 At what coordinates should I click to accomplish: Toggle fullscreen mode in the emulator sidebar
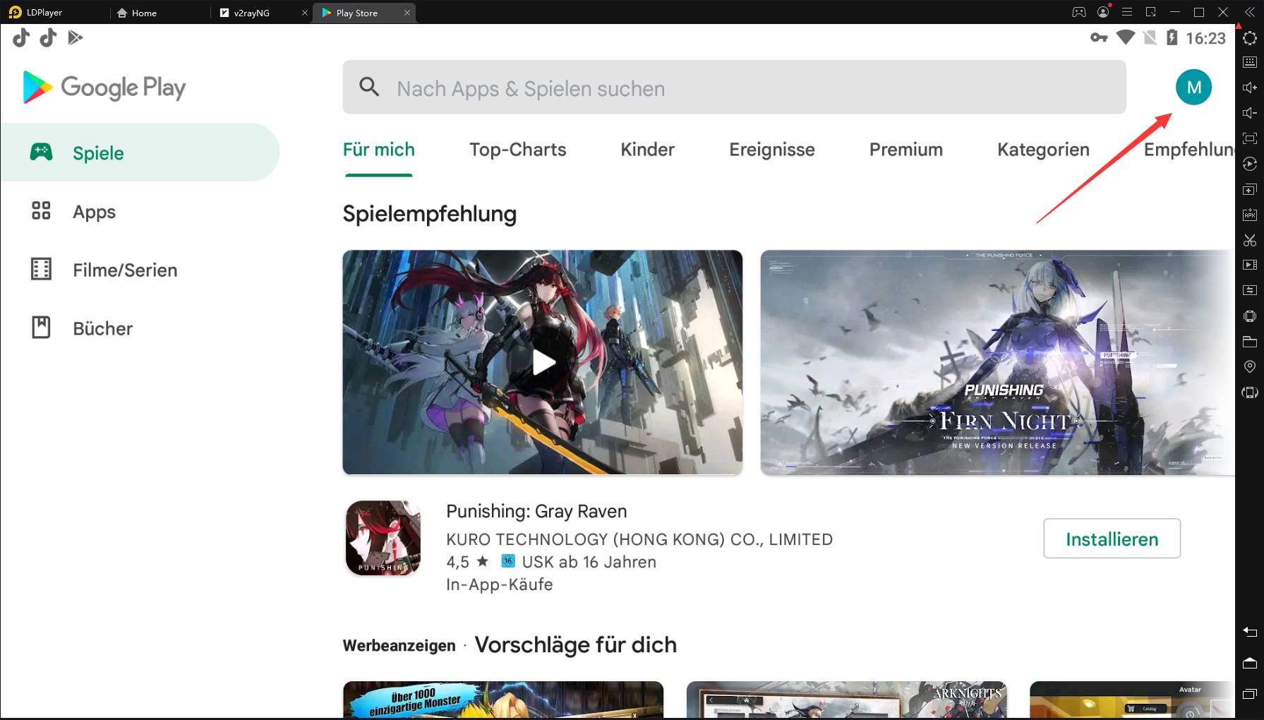tap(1250, 138)
